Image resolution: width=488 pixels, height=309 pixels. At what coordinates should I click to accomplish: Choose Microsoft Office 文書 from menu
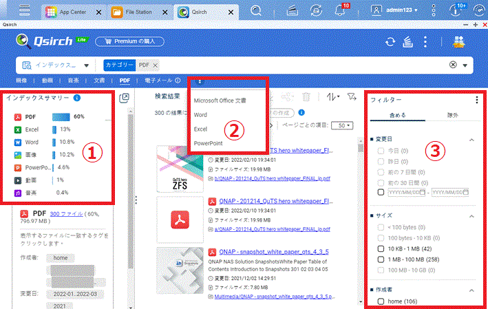[220, 100]
